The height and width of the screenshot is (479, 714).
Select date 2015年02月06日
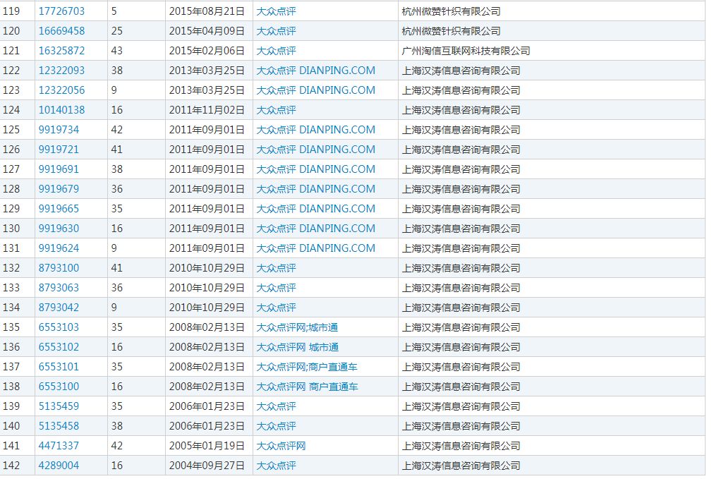click(207, 51)
